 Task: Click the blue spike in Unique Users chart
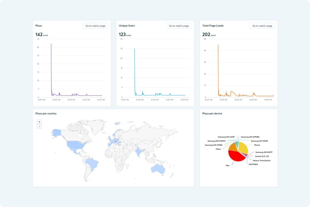135,71
